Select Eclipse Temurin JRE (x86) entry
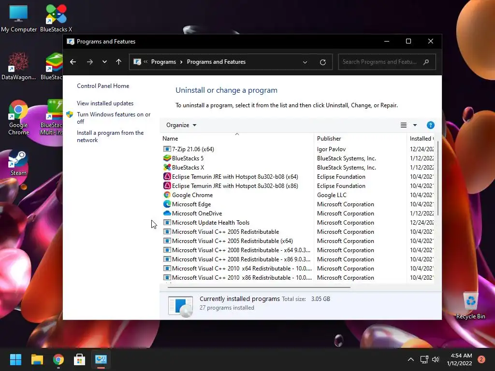The height and width of the screenshot is (371, 495). tap(235, 186)
